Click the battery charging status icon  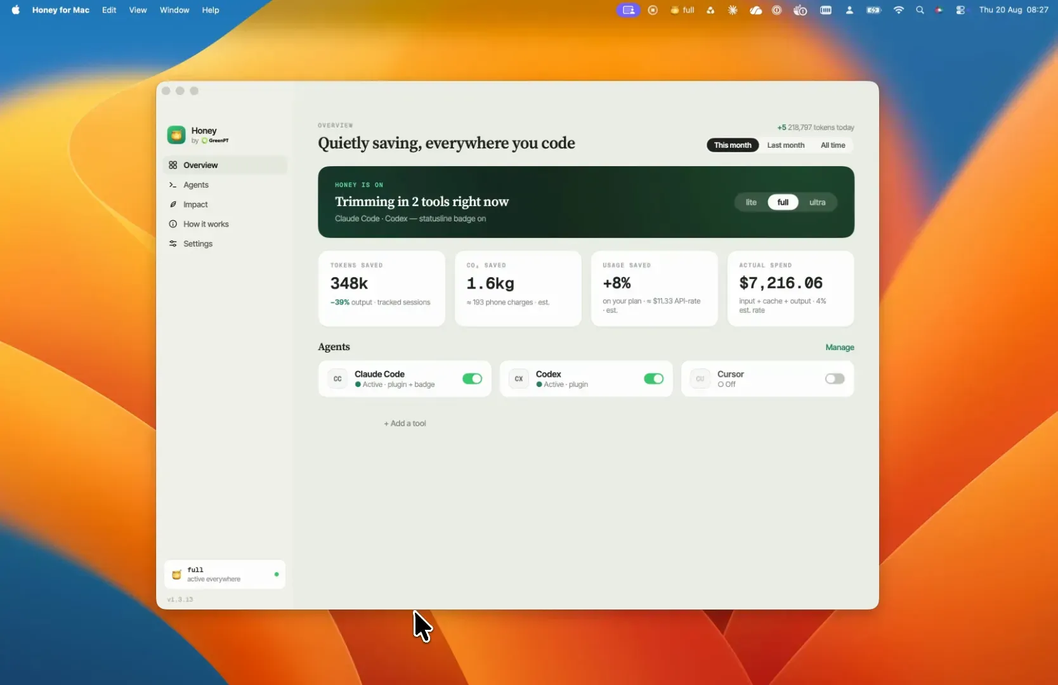[874, 10]
